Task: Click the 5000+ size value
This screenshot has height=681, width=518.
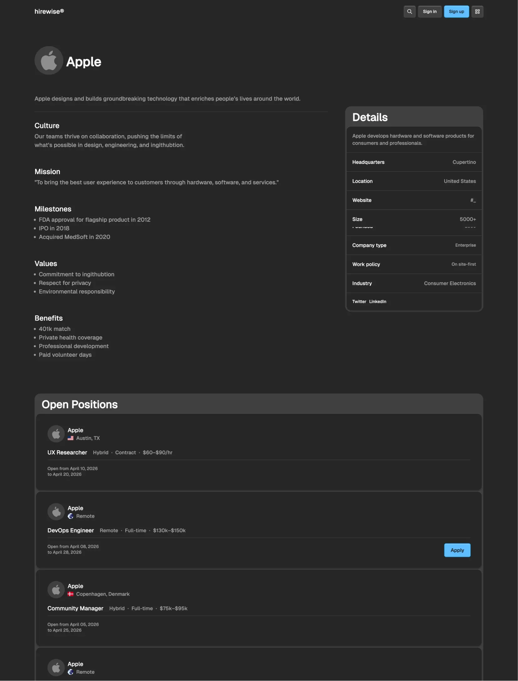Action: click(x=468, y=219)
